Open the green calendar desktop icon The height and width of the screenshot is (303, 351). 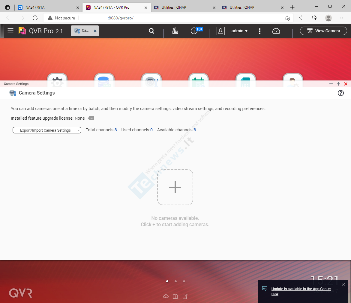(x=199, y=80)
